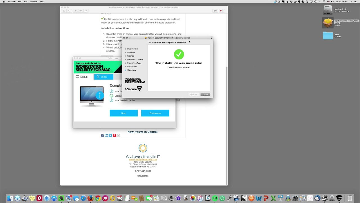Click the Bluetooth icon in the menu bar
The width and height of the screenshot is (360, 203).
tap(320, 1)
